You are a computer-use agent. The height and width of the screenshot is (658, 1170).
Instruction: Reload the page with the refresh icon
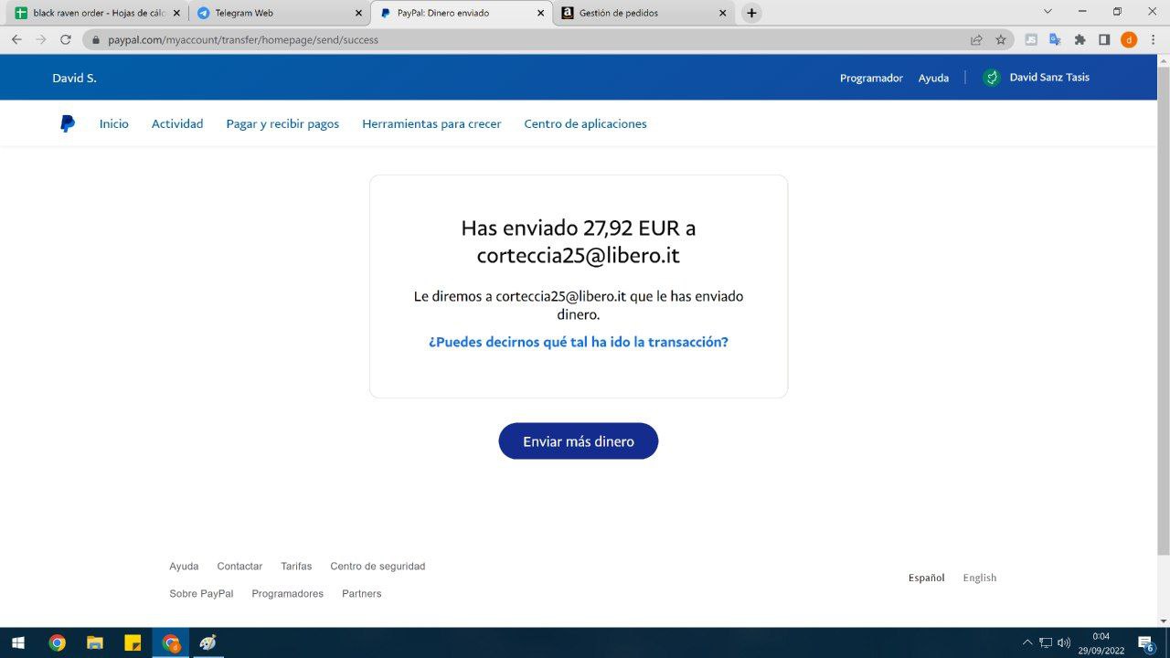coord(65,39)
